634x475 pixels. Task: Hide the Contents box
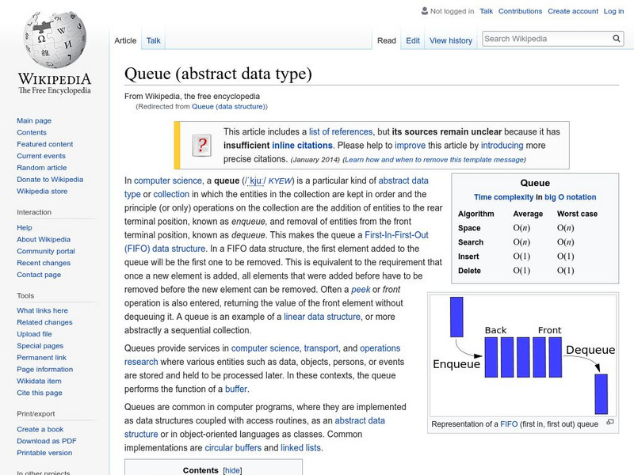(x=234, y=469)
